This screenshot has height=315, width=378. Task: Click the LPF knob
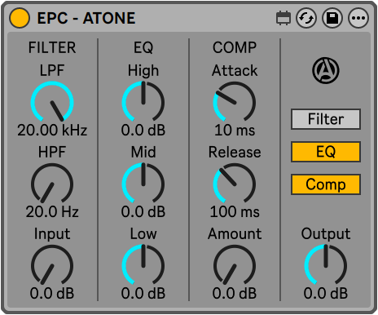pos(52,102)
